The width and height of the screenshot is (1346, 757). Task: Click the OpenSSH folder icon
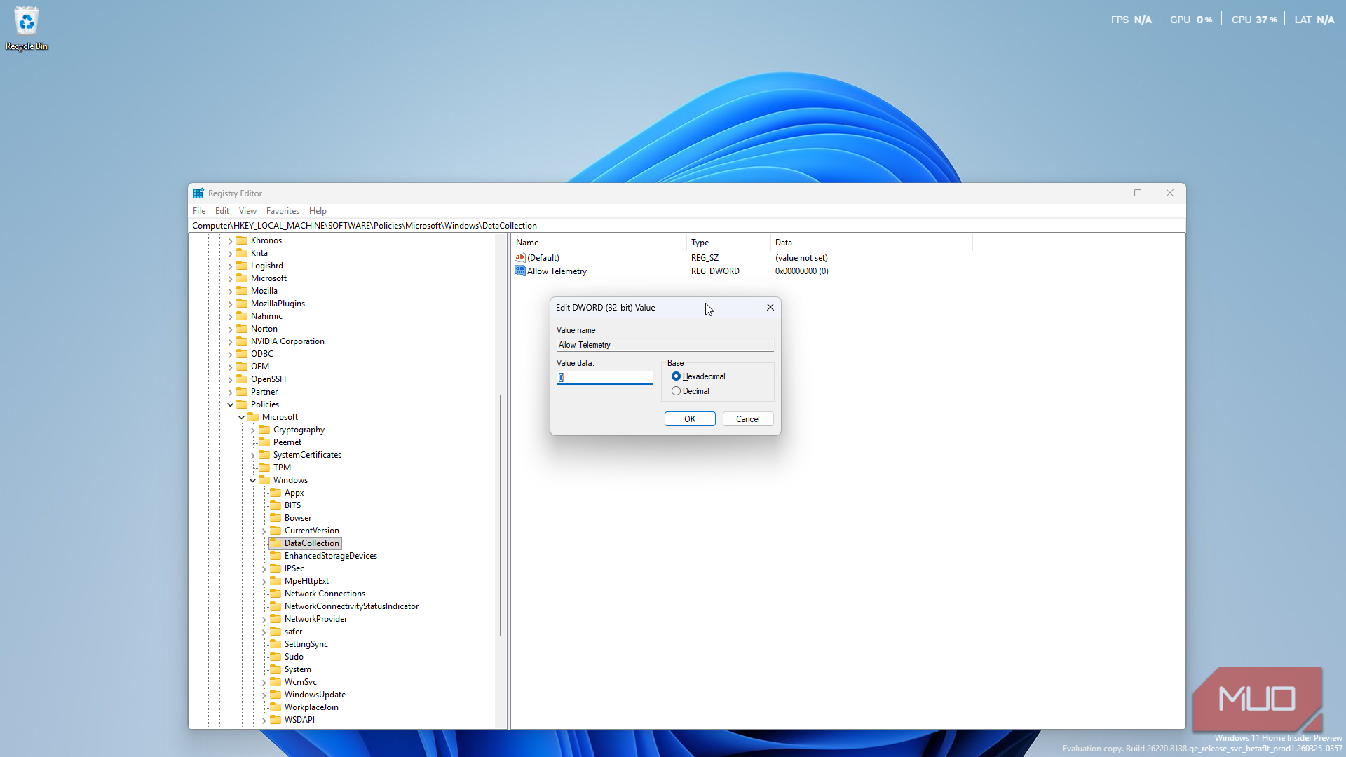pos(243,379)
